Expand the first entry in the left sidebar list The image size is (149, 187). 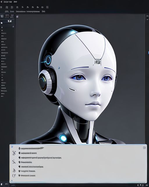click(x=2, y=27)
